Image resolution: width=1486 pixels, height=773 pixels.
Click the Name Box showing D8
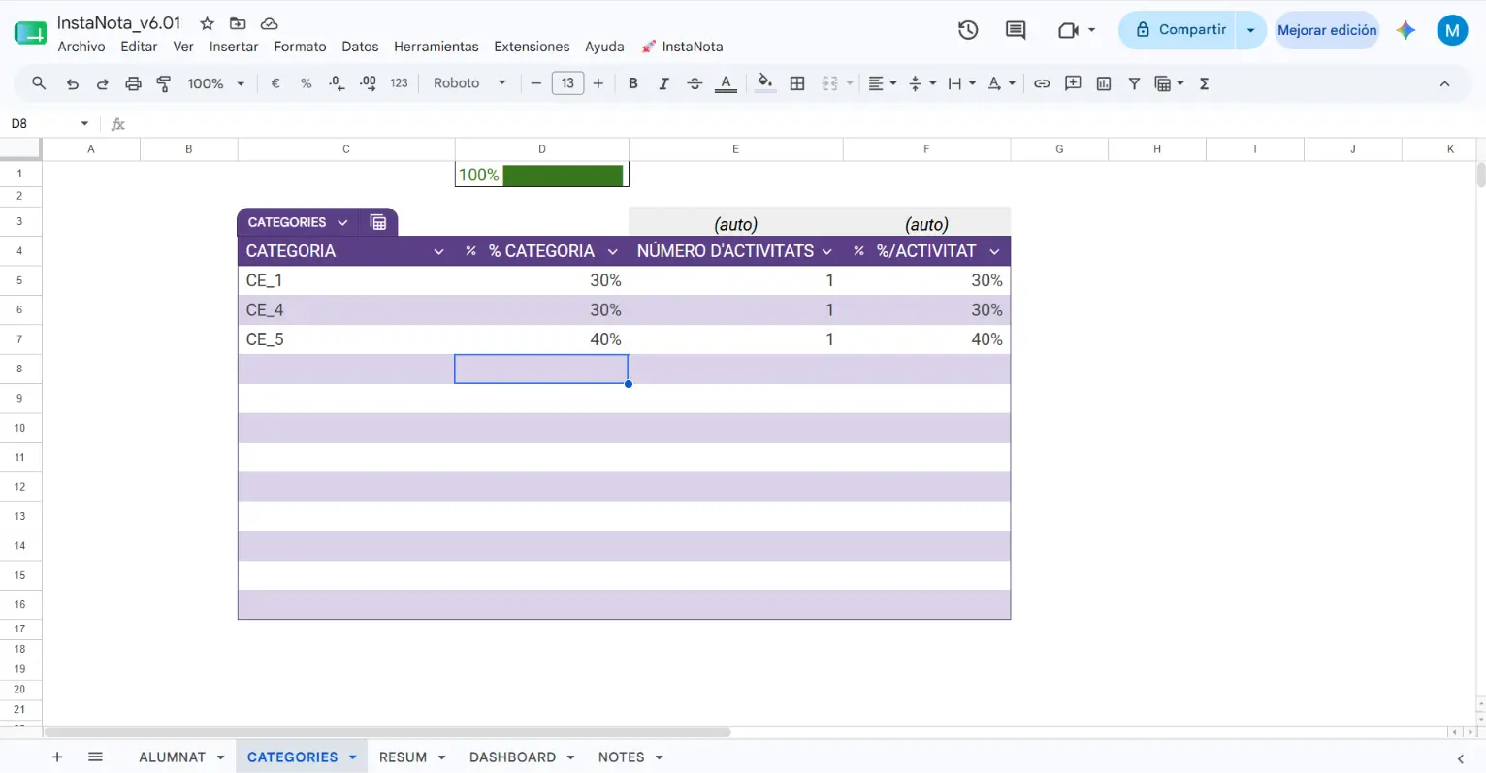pyautogui.click(x=49, y=124)
